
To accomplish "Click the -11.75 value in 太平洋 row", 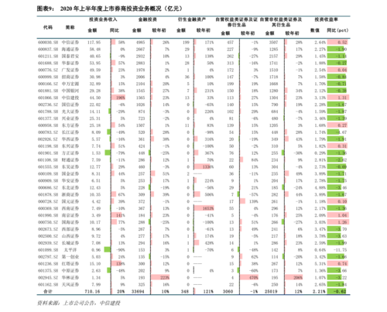I will click(x=340, y=250).
